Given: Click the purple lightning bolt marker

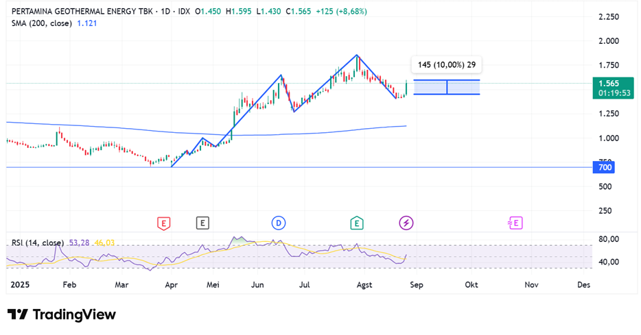Looking at the screenshot, I should point(406,223).
